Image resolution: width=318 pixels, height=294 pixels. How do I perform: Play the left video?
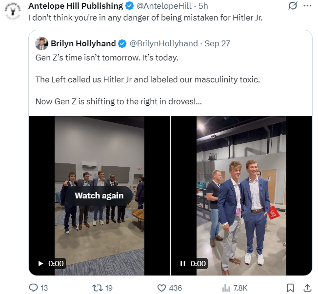click(41, 263)
